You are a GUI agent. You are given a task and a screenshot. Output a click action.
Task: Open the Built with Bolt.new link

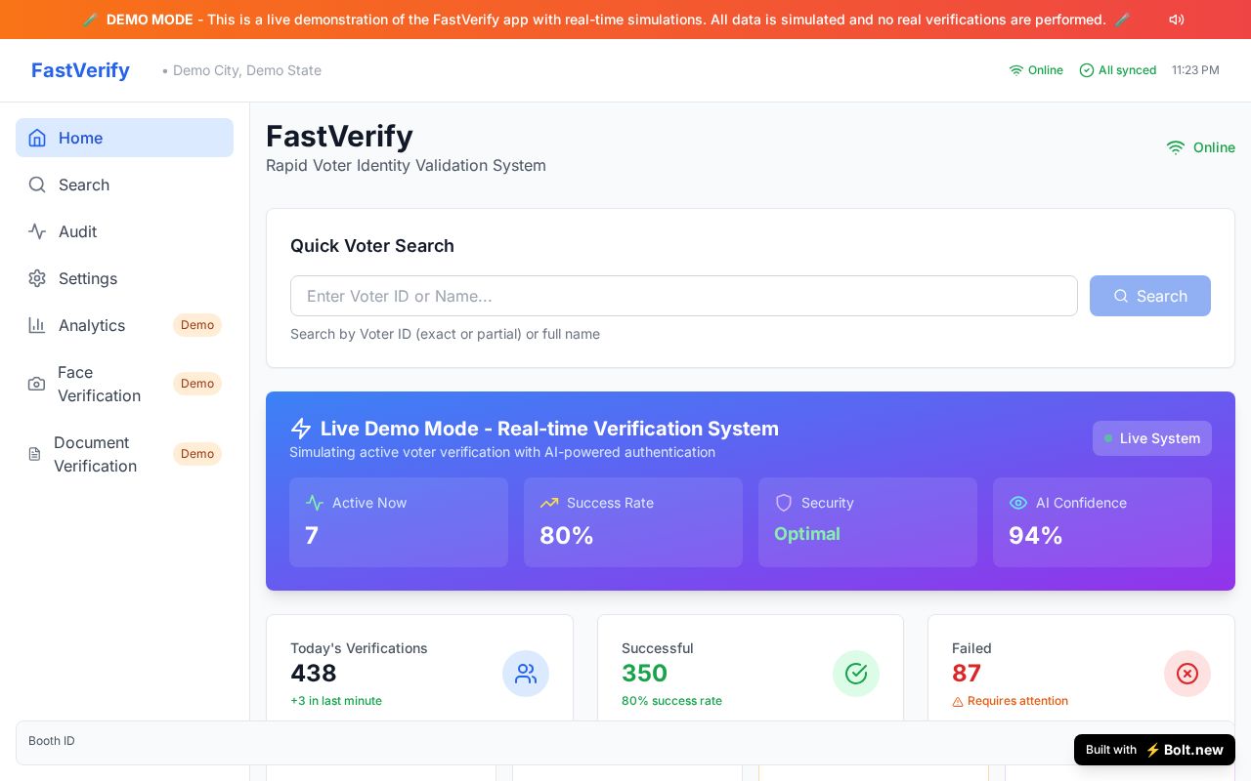pos(1154,750)
